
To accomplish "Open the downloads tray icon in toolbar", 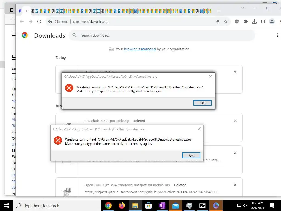I will pos(254,21).
